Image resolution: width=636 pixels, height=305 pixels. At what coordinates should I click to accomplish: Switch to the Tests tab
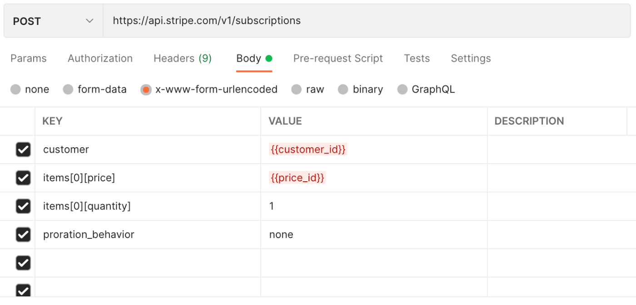coord(417,58)
